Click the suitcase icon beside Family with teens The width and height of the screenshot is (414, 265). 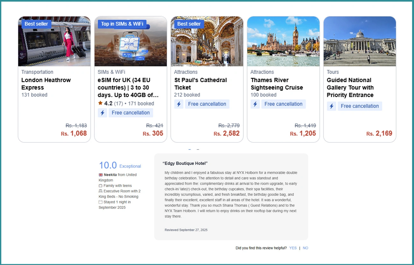coord(101,186)
